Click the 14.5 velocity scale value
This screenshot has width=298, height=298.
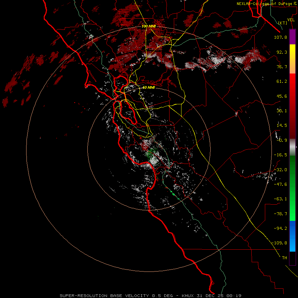pos(282,125)
